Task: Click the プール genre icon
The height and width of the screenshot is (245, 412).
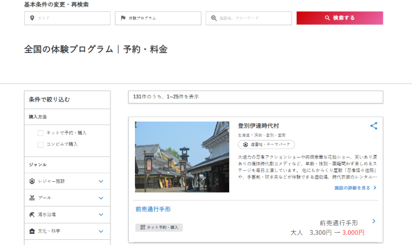Action: point(32,198)
